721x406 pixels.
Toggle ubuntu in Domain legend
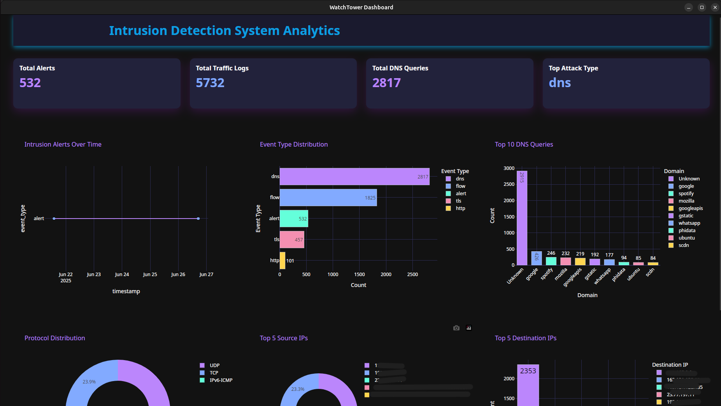(x=682, y=238)
